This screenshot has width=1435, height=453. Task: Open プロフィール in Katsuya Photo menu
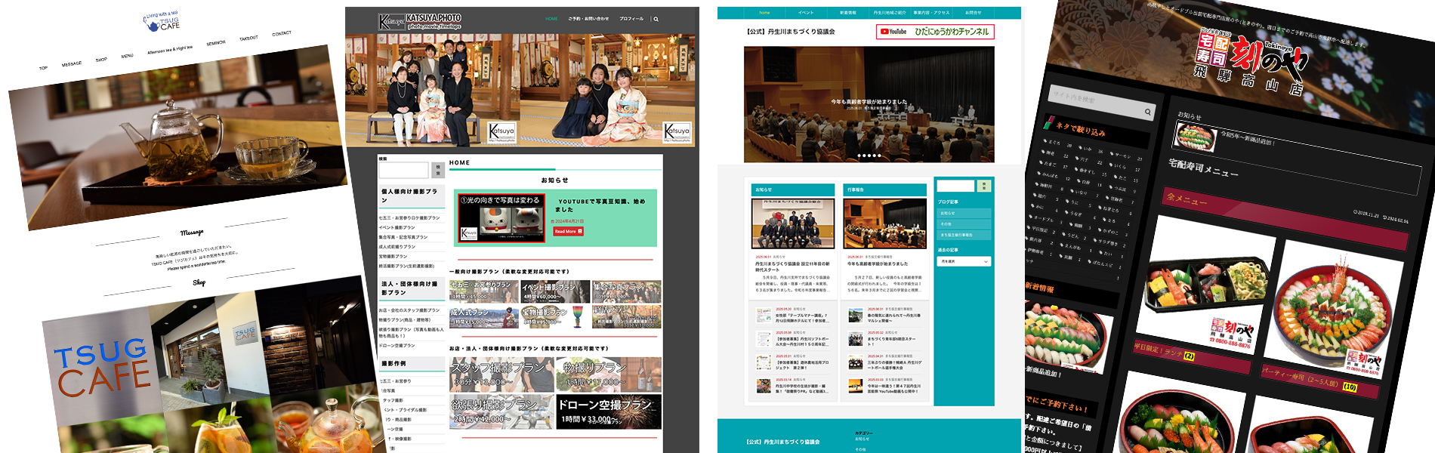(631, 19)
